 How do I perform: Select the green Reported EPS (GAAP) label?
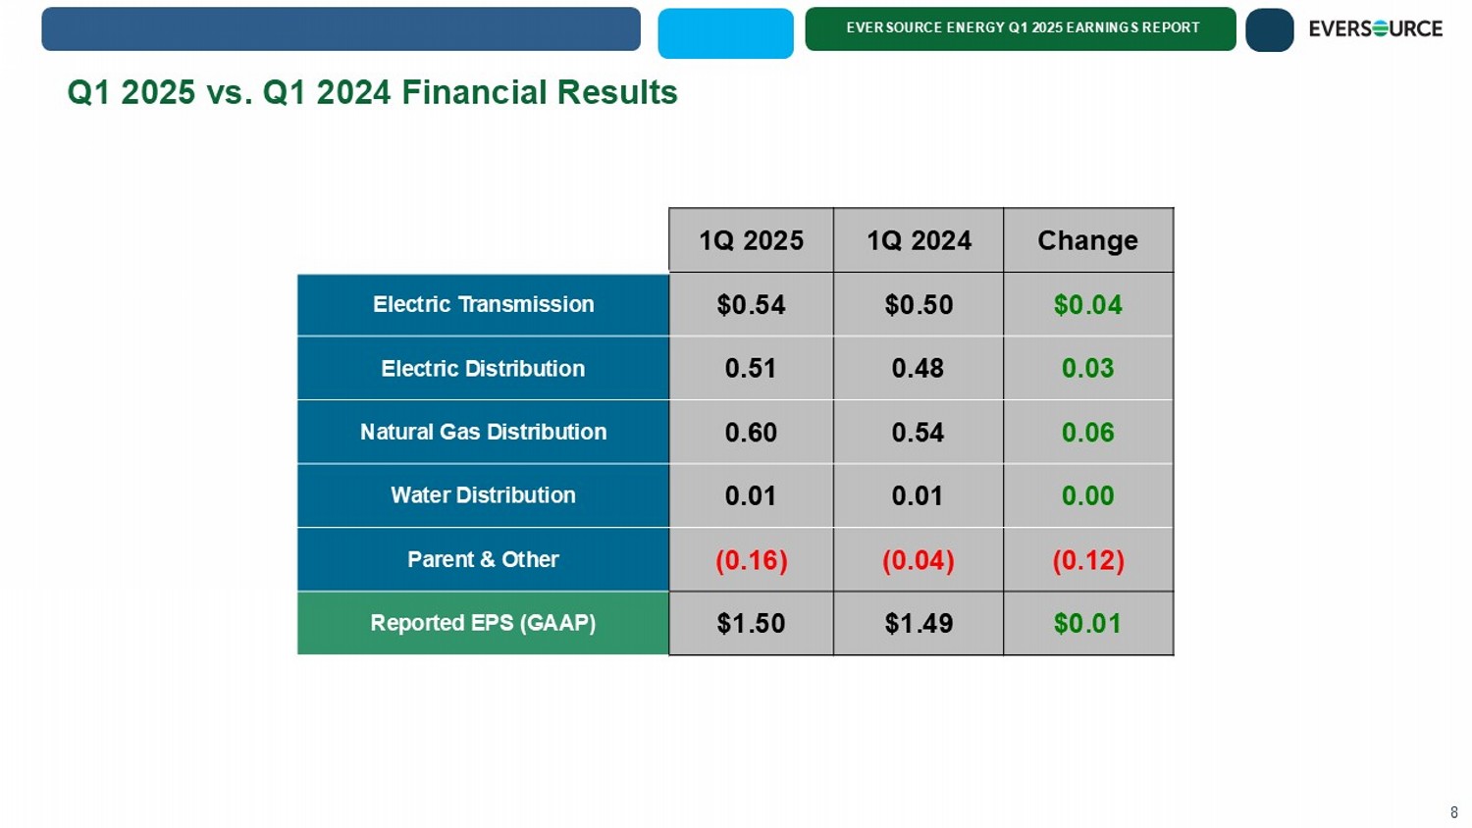pyautogui.click(x=483, y=623)
